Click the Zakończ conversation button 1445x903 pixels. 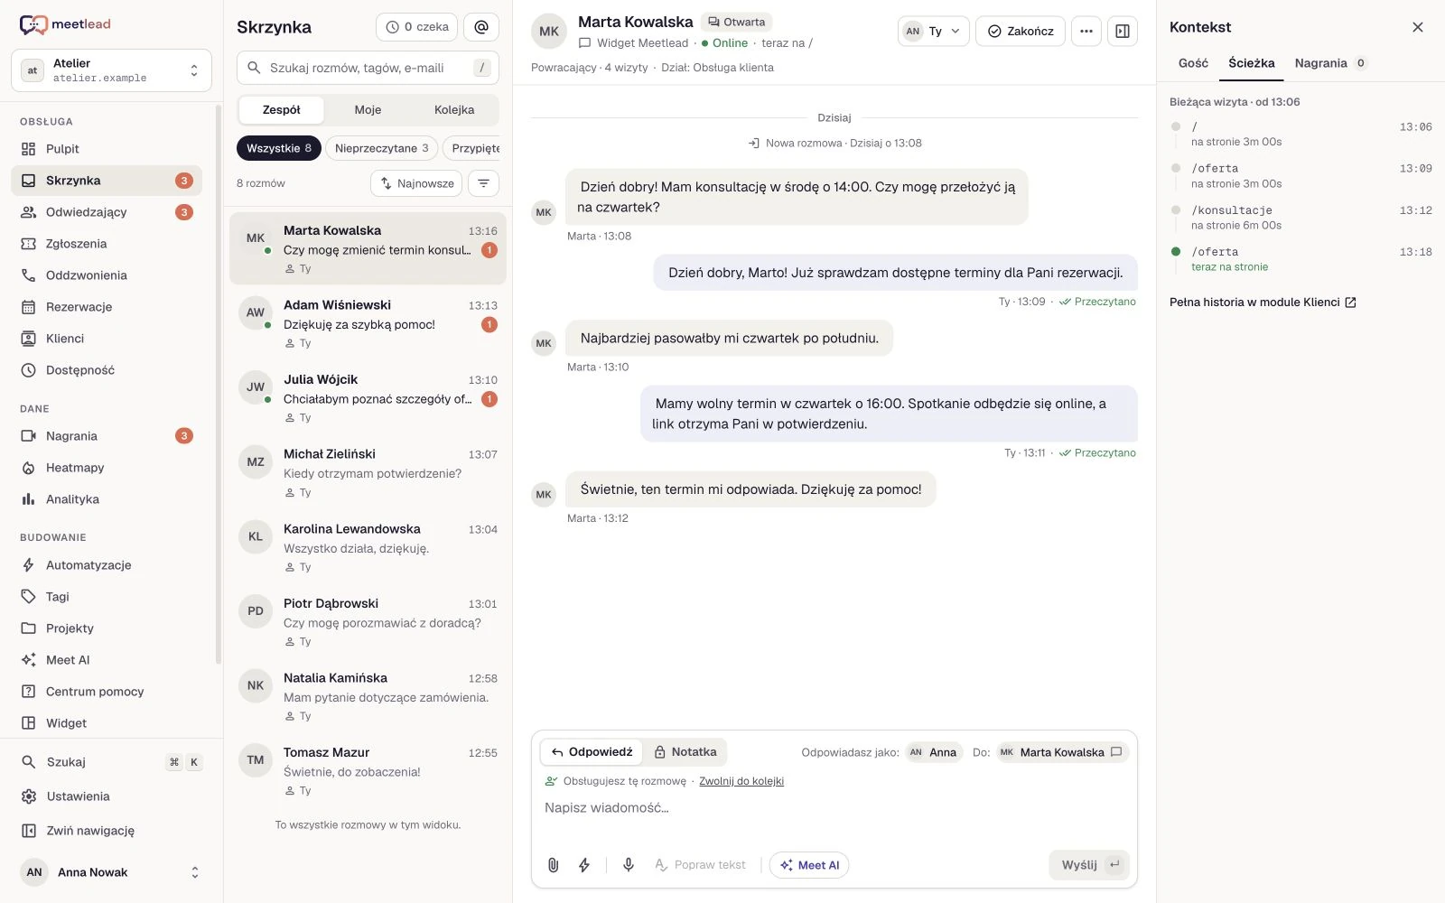pyautogui.click(x=1021, y=32)
